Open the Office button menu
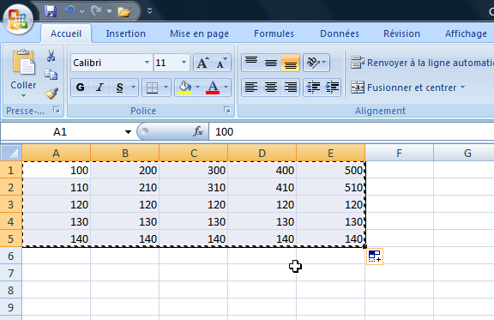Screen dimensions: 494x320 point(18,19)
